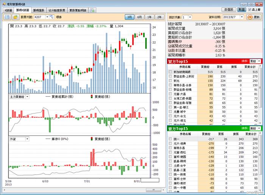Click the chart horizontal scrollbar thumb
Image resolution: width=265 pixels, height=195 pixels.
tap(153, 190)
